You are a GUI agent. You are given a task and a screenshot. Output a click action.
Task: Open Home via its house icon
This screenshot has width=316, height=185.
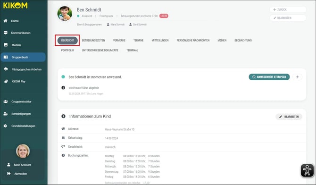coord(6,21)
